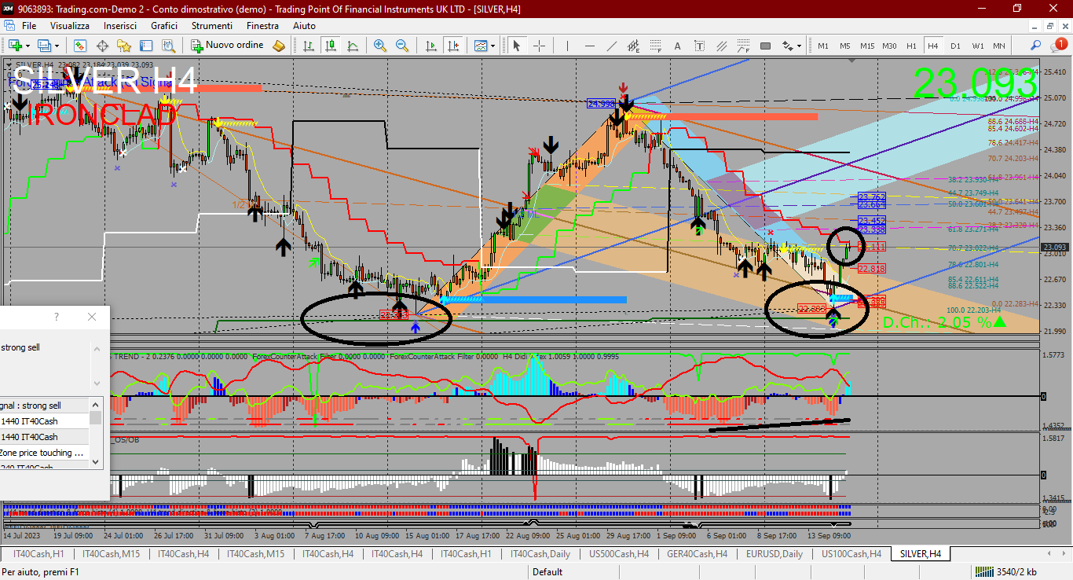1073x580 pixels.
Task: Switch to the US100Cash,H4 tab
Action: 851,554
